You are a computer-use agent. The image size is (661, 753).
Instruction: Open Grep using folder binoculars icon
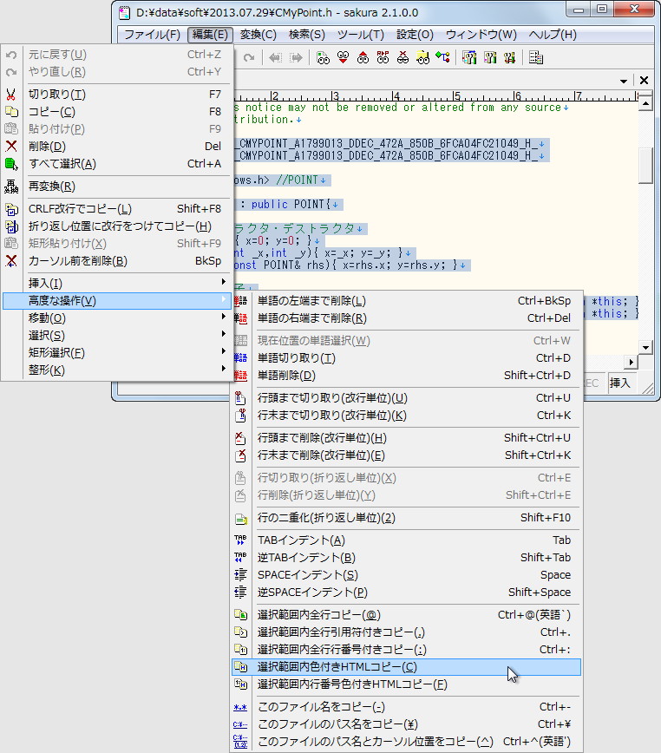422,58
